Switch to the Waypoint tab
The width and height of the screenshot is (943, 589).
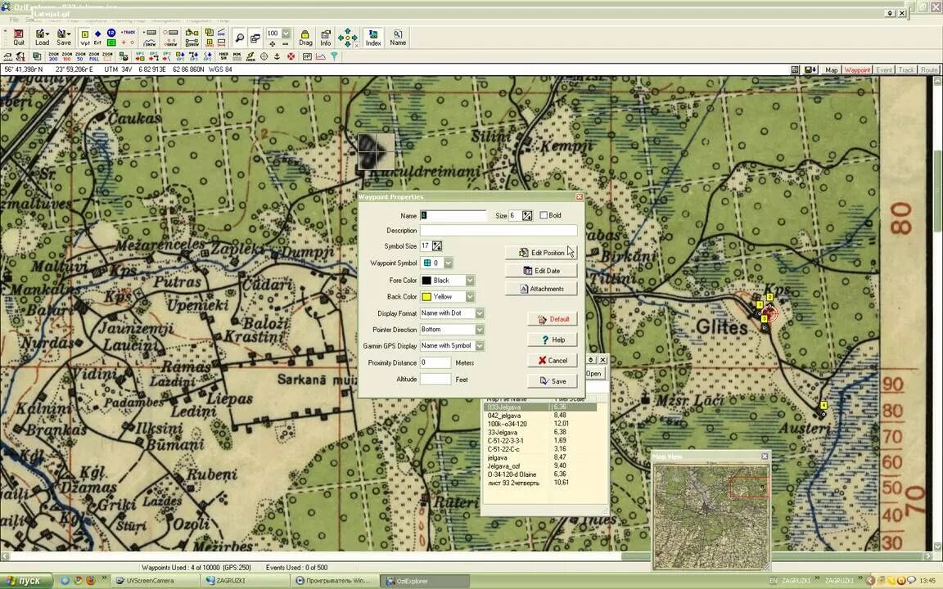pos(857,70)
